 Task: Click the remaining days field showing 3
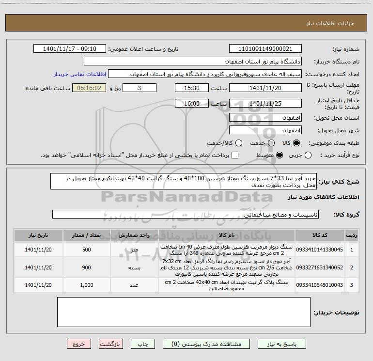coord(140,88)
